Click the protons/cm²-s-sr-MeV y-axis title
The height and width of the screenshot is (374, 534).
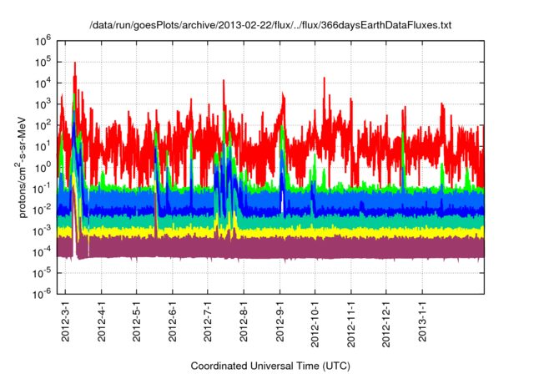[x=24, y=167]
